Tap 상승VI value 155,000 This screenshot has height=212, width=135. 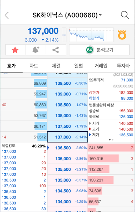coord(126,111)
